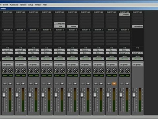Mute the vox ddl2 strip
Image resolution: width=158 pixels, height=119 pixels.
pos(36,84)
